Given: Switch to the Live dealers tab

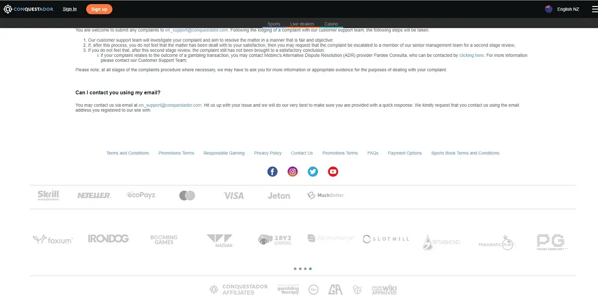Looking at the screenshot, I should click(x=302, y=24).
